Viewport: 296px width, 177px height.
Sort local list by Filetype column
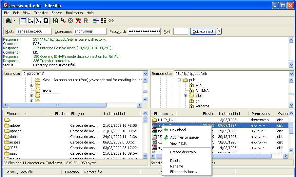pyautogui.click(x=84, y=114)
